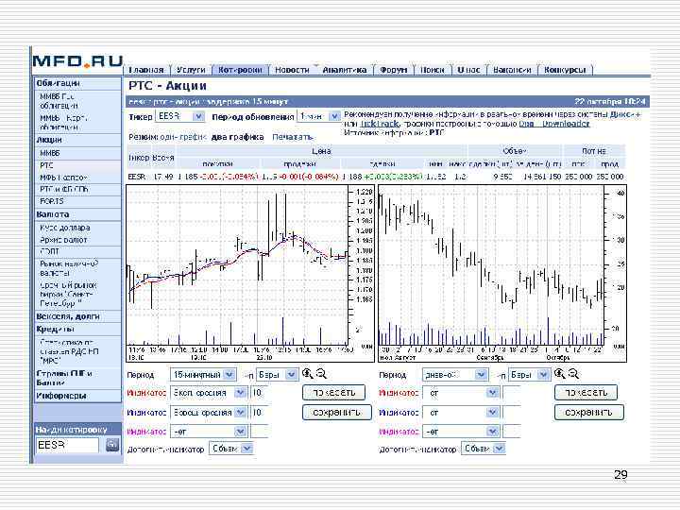
Task: Open РТС и ФБ СПб sidebar item
Action: click(64, 189)
